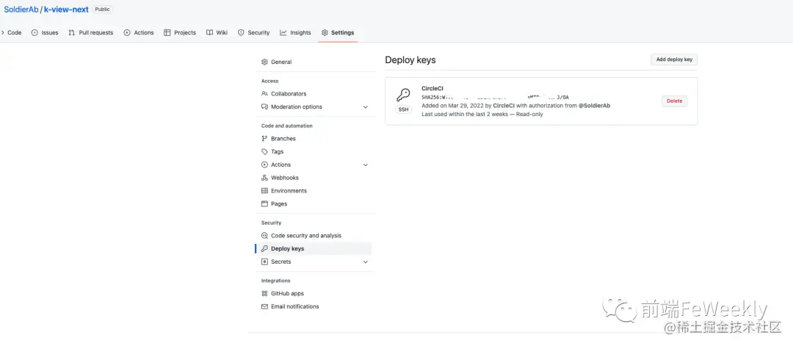Click the Add deploy key button
The height and width of the screenshot is (346, 793).
674,60
